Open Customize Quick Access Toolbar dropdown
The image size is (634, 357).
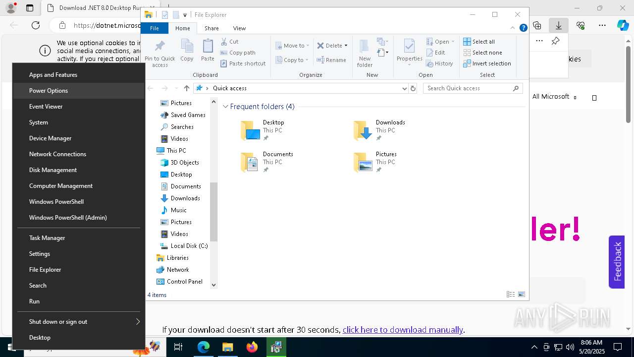click(185, 15)
